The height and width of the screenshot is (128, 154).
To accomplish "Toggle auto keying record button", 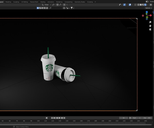I will (x=47, y=118).
